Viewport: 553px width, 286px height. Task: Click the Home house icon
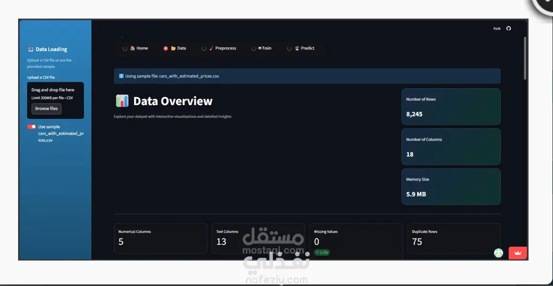tap(132, 48)
